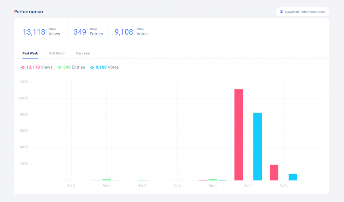
Task: Select the green Entries bar on Apr 6
Action: click(213, 180)
